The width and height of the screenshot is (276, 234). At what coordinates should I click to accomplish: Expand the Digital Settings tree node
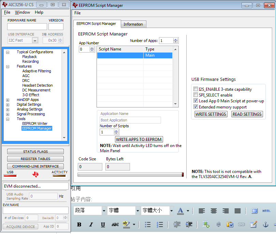click(x=8, y=105)
